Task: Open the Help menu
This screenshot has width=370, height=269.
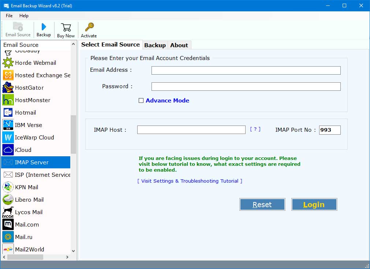Action: coord(24,16)
